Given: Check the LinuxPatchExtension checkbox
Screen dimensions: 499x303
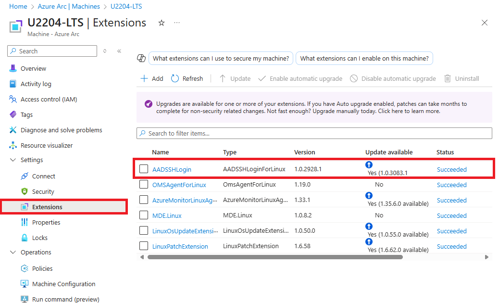Looking at the screenshot, I should pyautogui.click(x=144, y=246).
